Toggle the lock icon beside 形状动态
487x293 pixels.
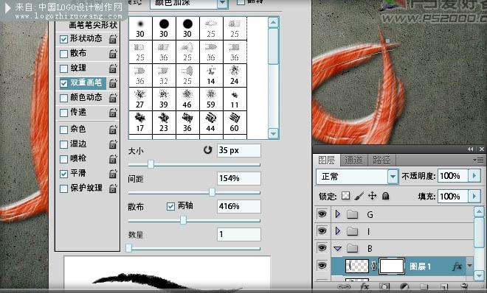pos(113,39)
